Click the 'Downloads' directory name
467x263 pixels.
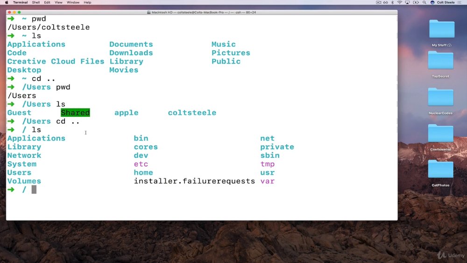click(131, 53)
